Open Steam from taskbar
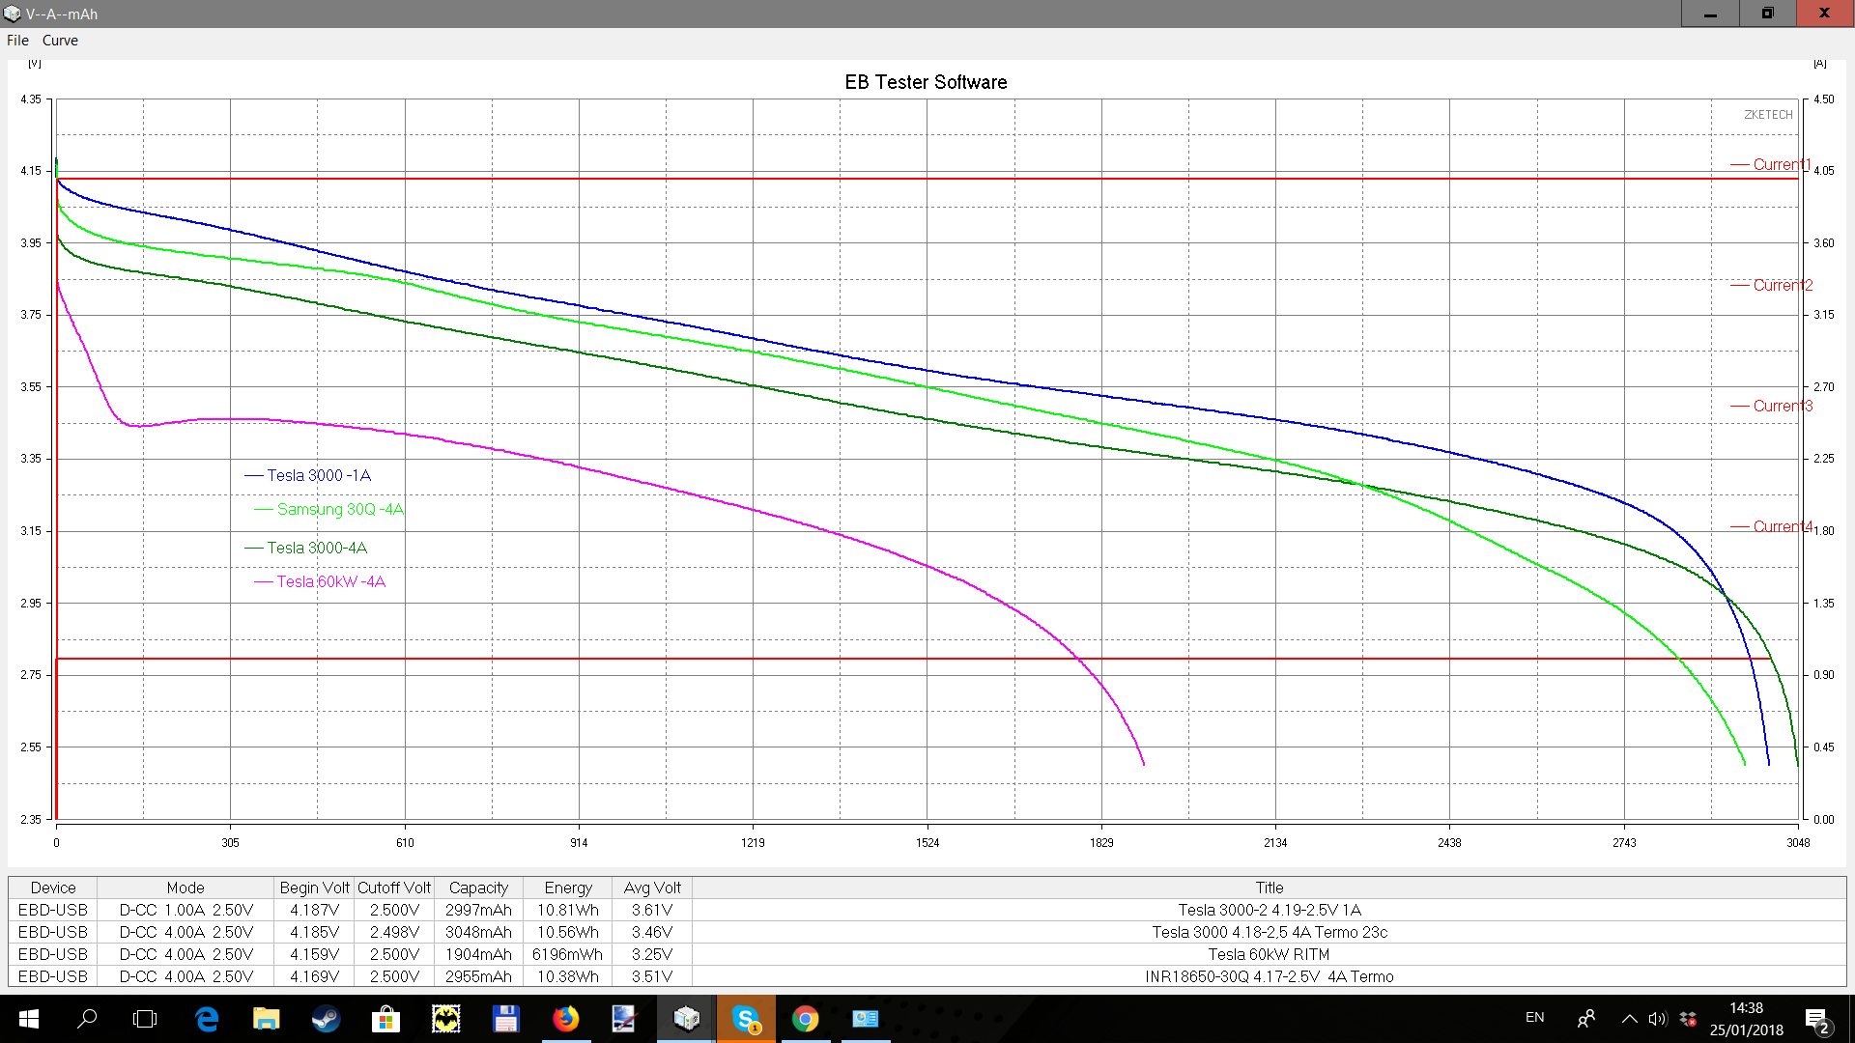This screenshot has width=1855, height=1043. 326,1019
